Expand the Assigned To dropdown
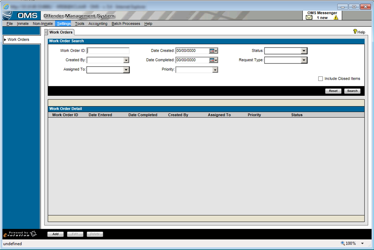Screen dimensions: 374x250 [x=126, y=70]
